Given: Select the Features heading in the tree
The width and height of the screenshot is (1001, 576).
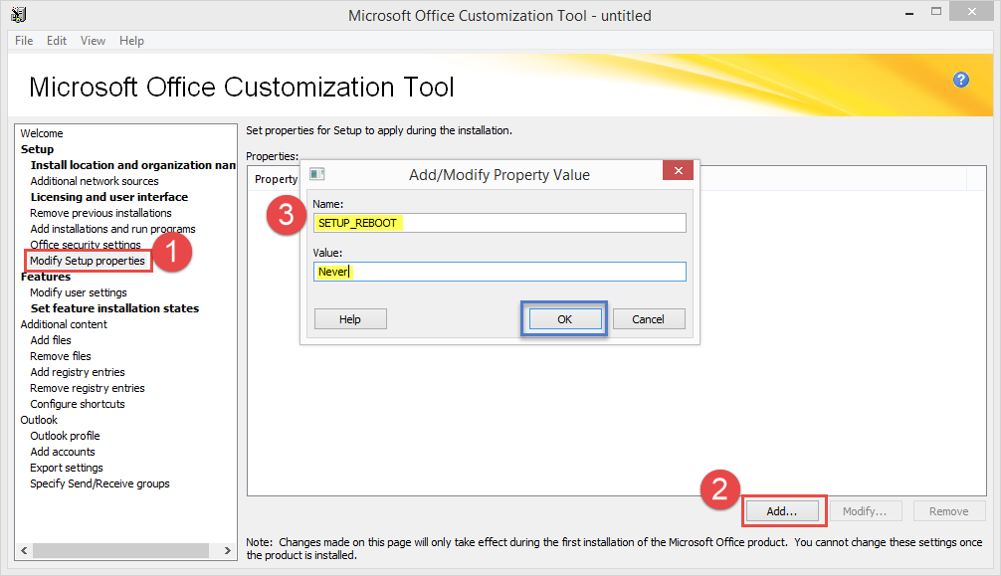Looking at the screenshot, I should point(46,277).
